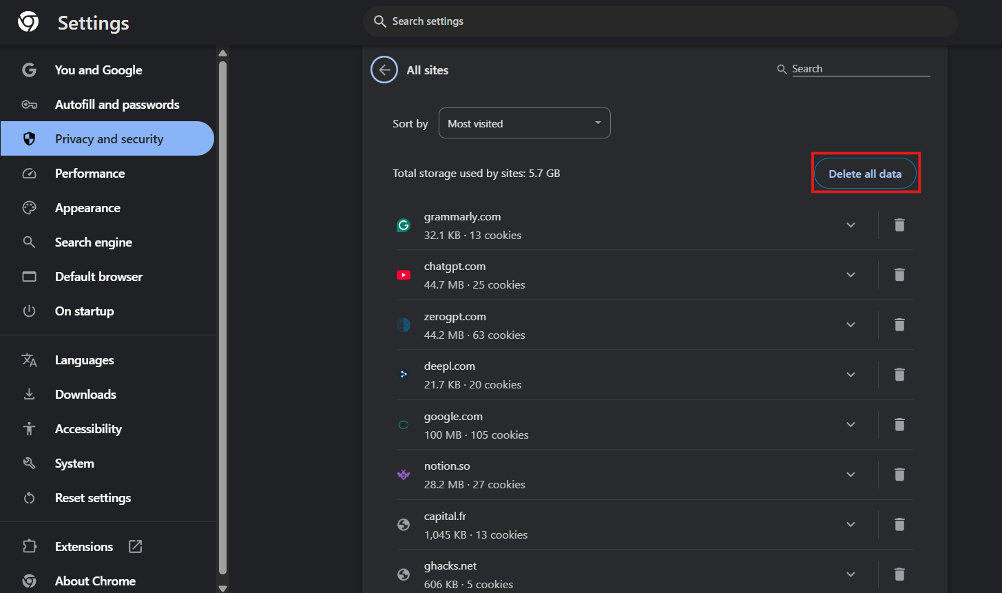Click trash icon next to notion.so
Screen dimensions: 1002x593
pyautogui.click(x=899, y=474)
